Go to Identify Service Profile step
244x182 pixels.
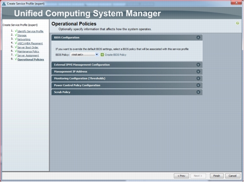[30, 31]
